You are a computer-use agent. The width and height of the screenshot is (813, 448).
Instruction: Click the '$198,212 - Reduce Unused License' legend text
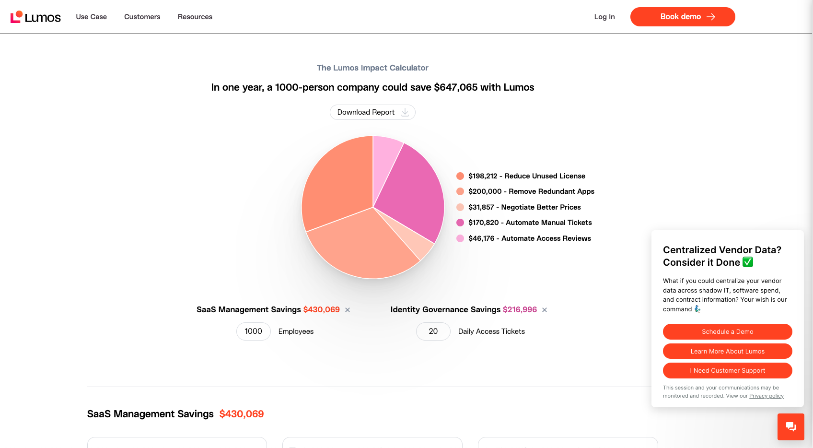[527, 176]
